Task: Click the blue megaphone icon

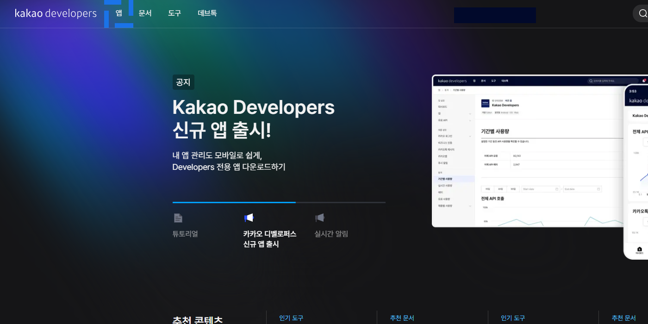Action: pos(249,218)
